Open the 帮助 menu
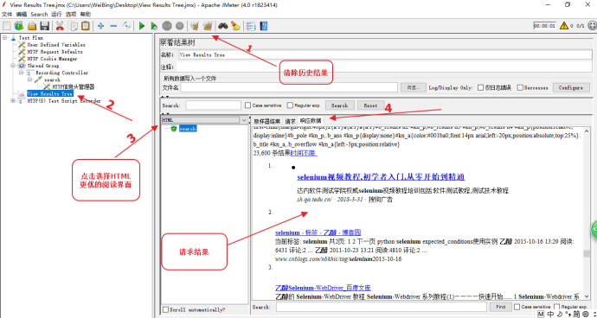The height and width of the screenshot is (318, 597). click(86, 14)
